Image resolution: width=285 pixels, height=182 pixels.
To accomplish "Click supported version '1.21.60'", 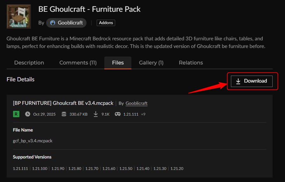I will coord(109,169).
